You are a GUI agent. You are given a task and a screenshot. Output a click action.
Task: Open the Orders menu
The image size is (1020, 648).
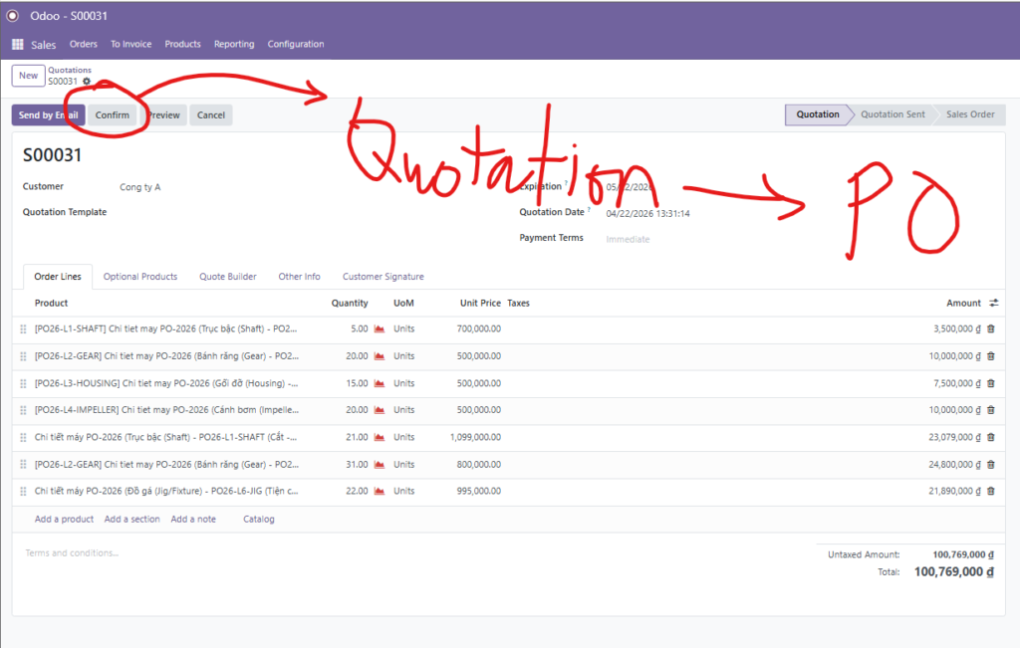click(x=84, y=45)
